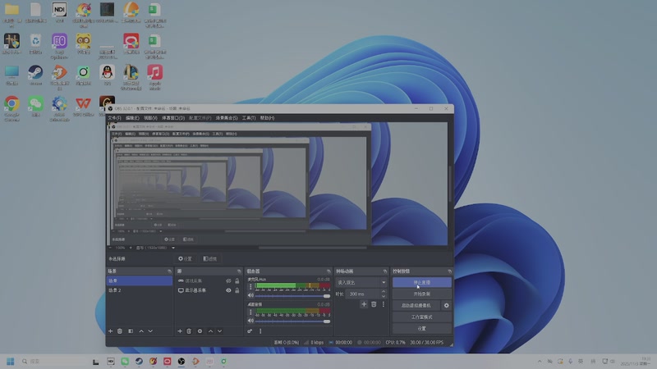Open the transition properties three-dot menu
The image size is (657, 369).
(x=383, y=304)
